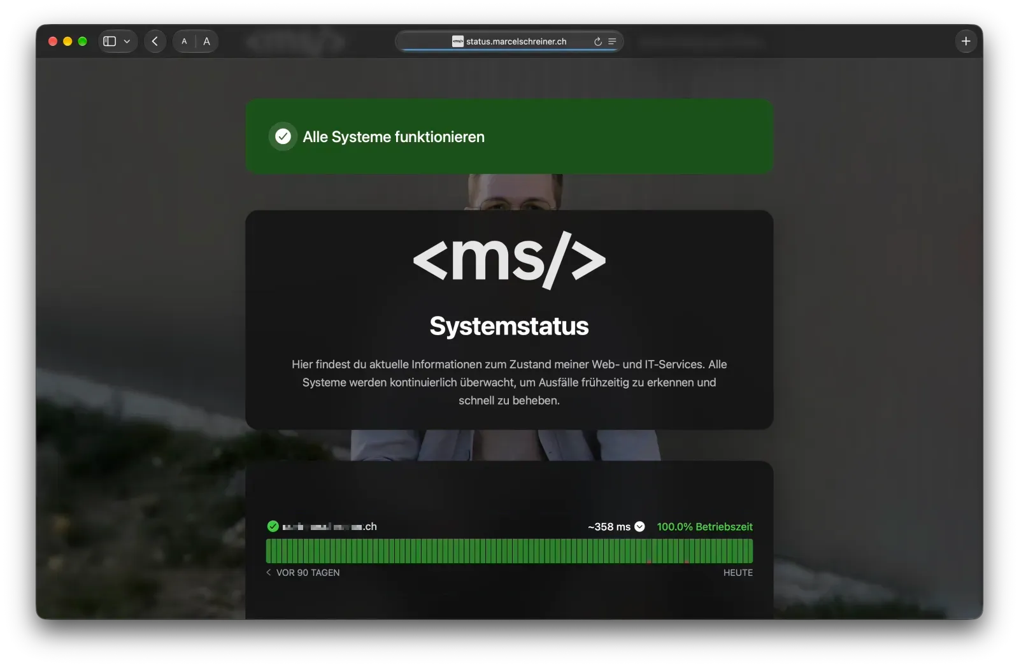Screen dimensions: 1019x667
Task: Click the site favicon in the address bar
Action: (458, 41)
